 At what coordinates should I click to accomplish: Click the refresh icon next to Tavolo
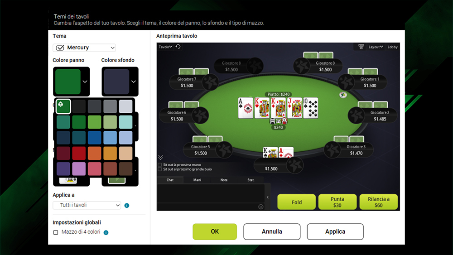[x=178, y=47]
